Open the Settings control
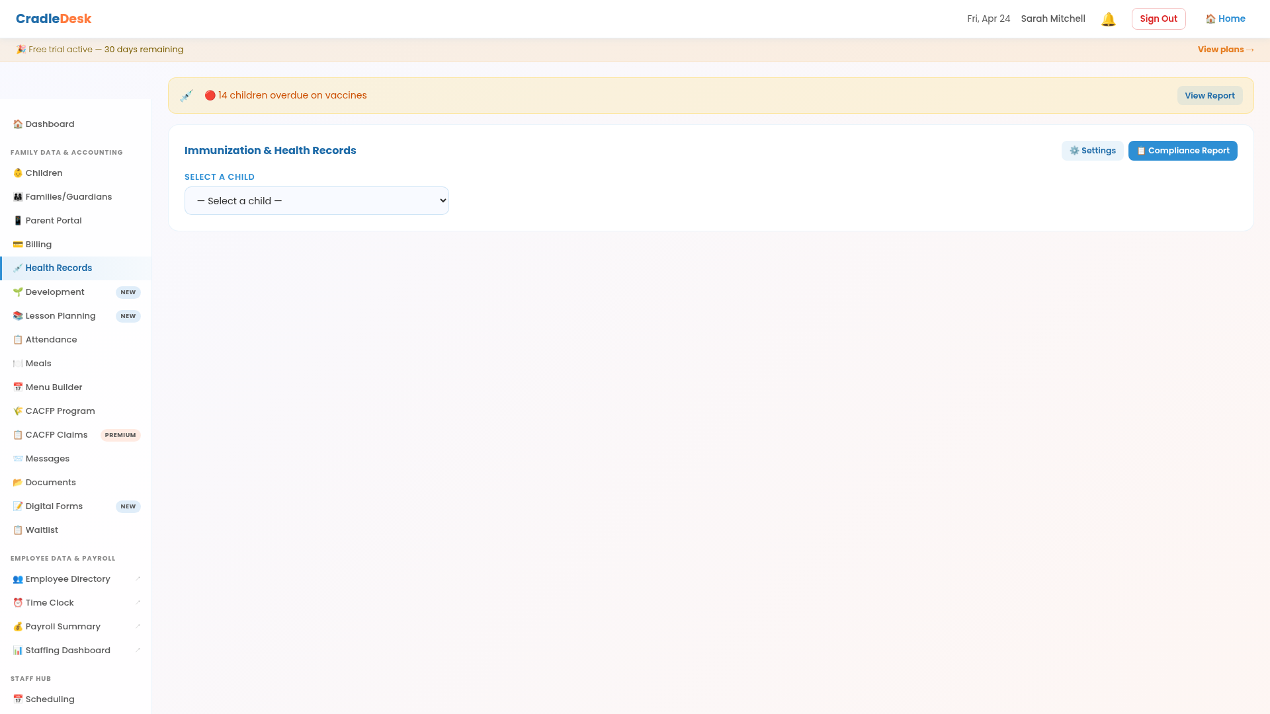The image size is (1270, 714). click(1092, 150)
